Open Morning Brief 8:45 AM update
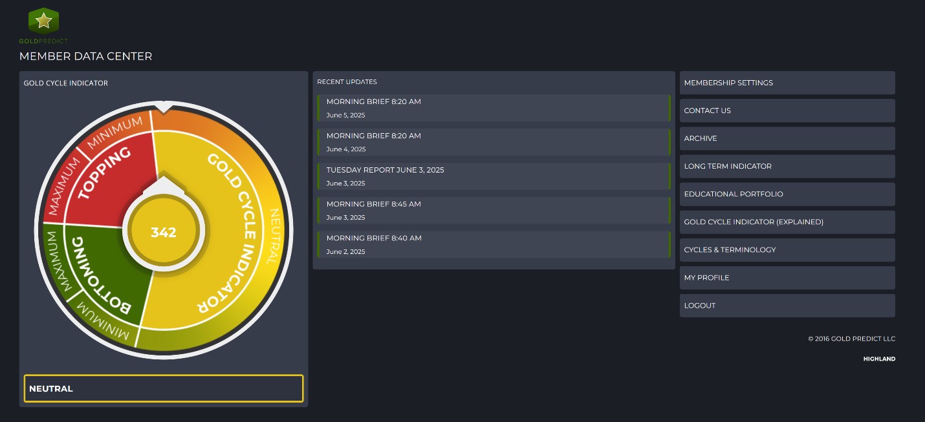The image size is (925, 422). coord(494,211)
